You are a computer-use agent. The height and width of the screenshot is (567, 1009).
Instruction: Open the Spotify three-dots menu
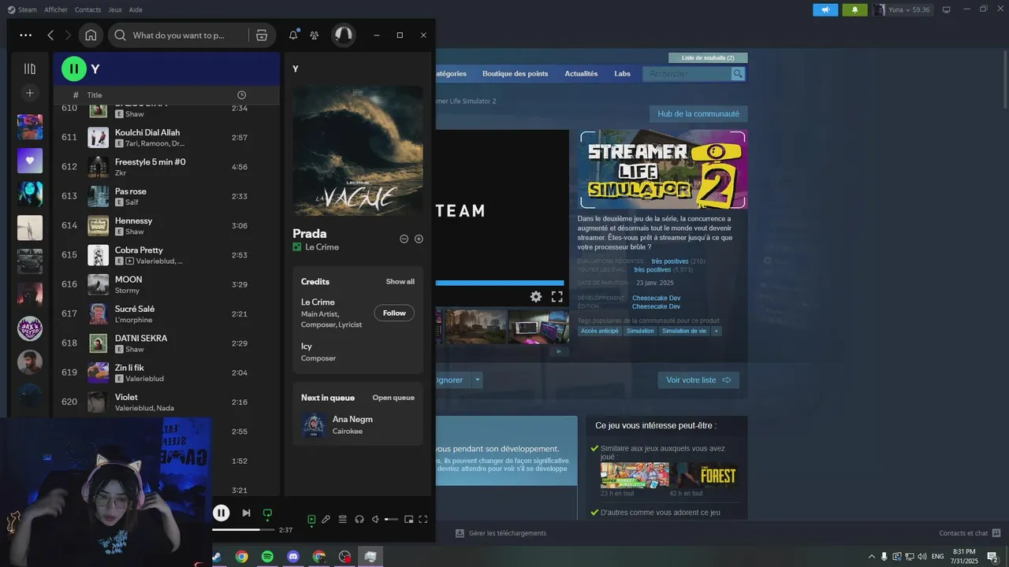click(x=26, y=35)
